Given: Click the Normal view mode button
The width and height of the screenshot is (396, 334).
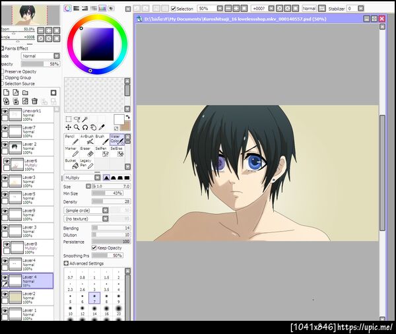Looking at the screenshot, I should (309, 9).
